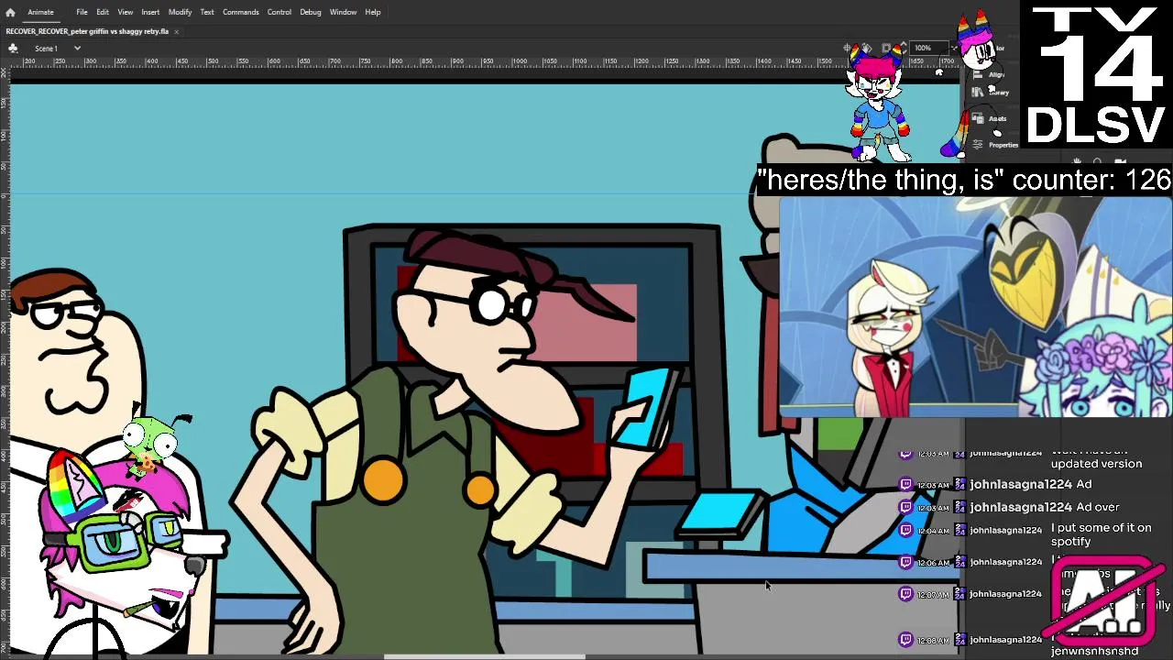Viewport: 1173px width, 660px height.
Task: Open the Help menu
Action: 373,12
